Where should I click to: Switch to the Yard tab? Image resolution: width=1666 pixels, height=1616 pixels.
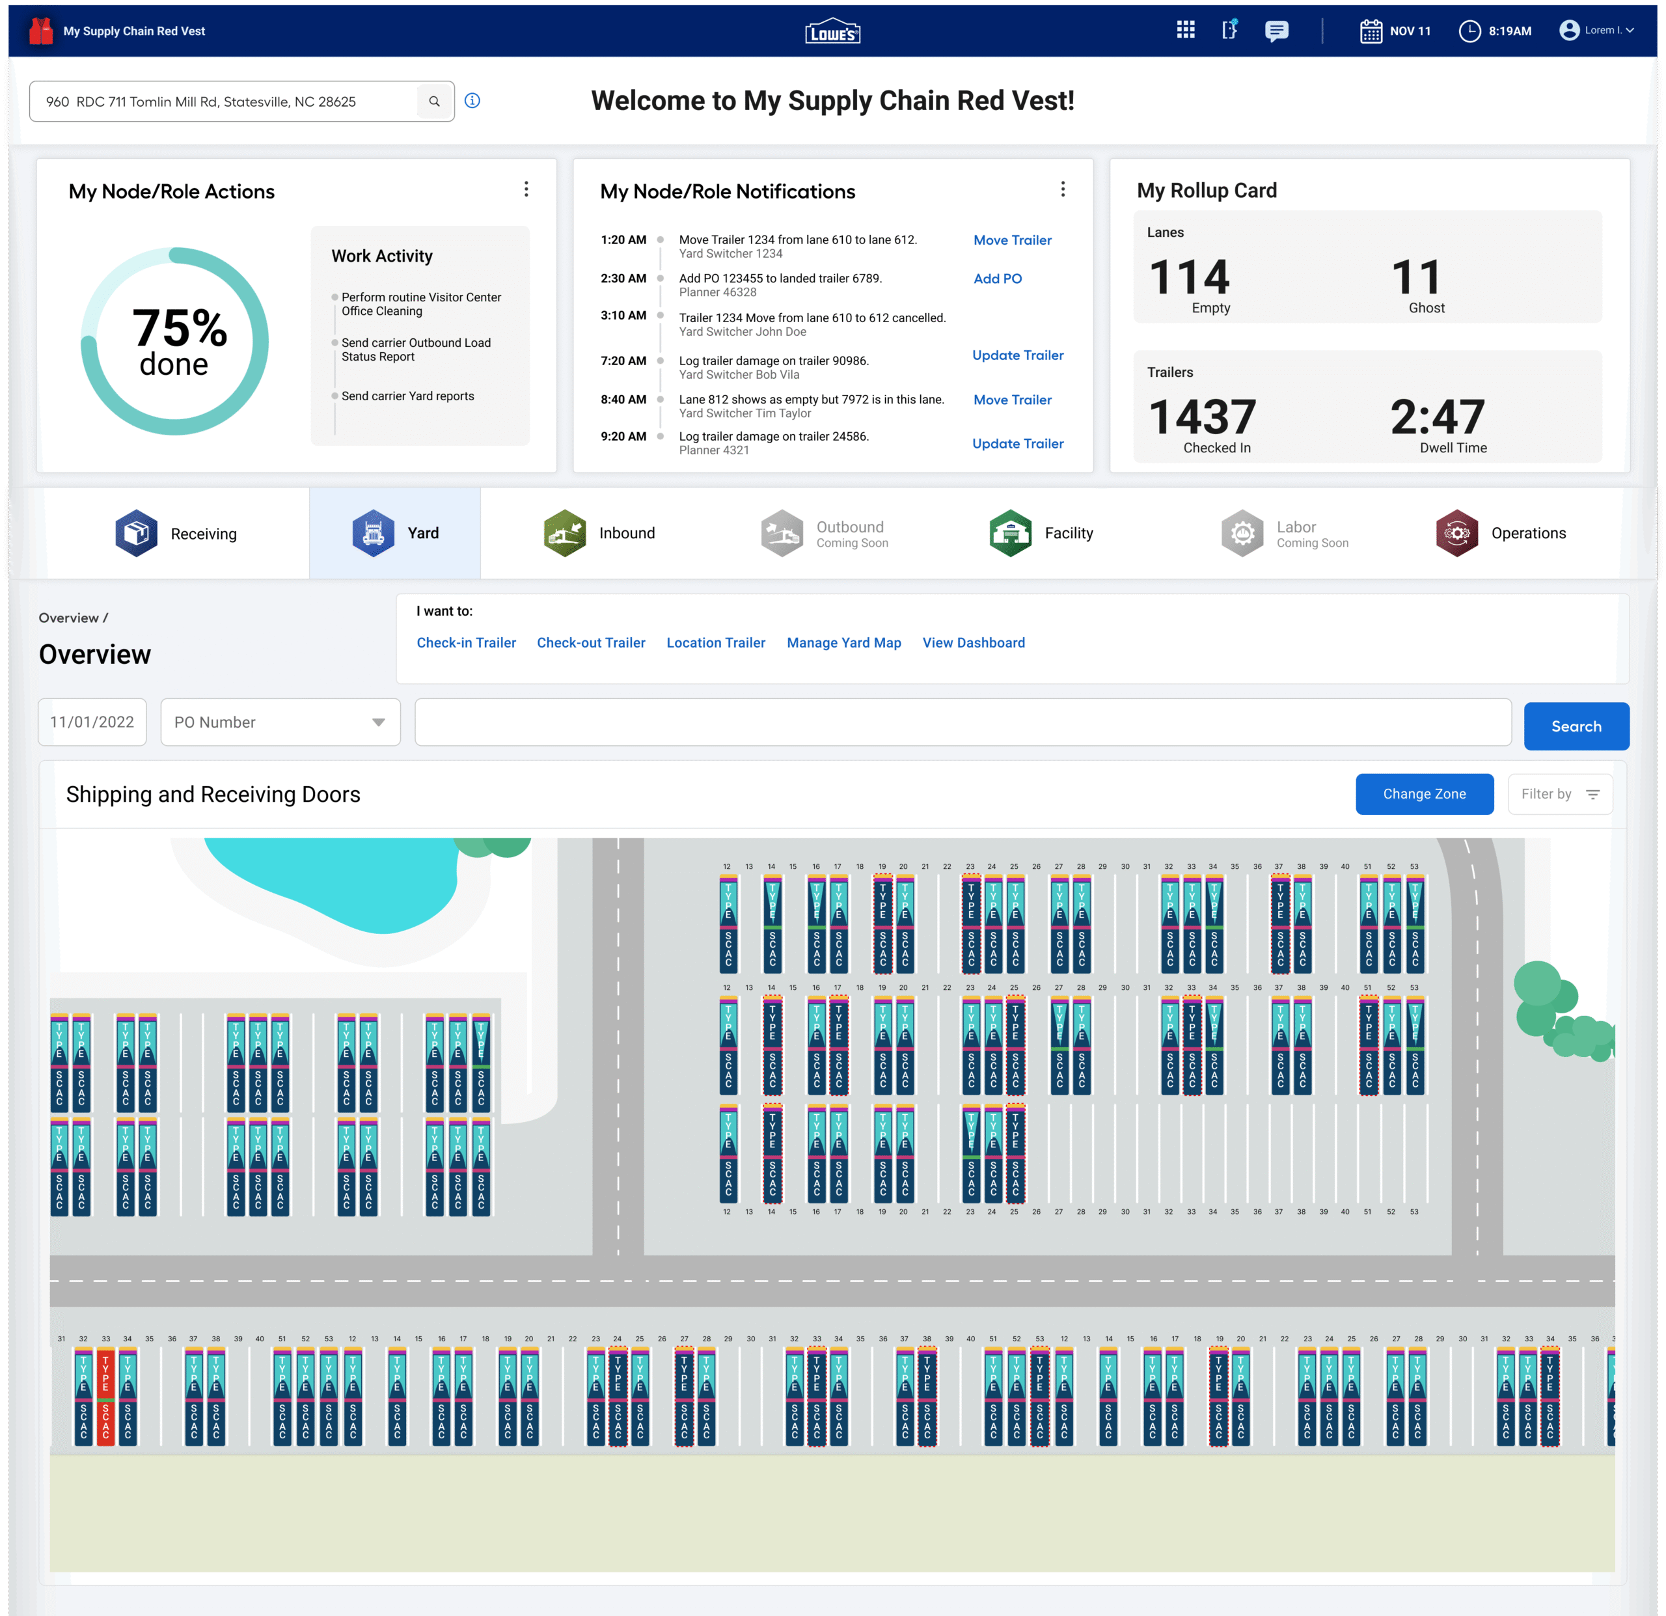(395, 533)
